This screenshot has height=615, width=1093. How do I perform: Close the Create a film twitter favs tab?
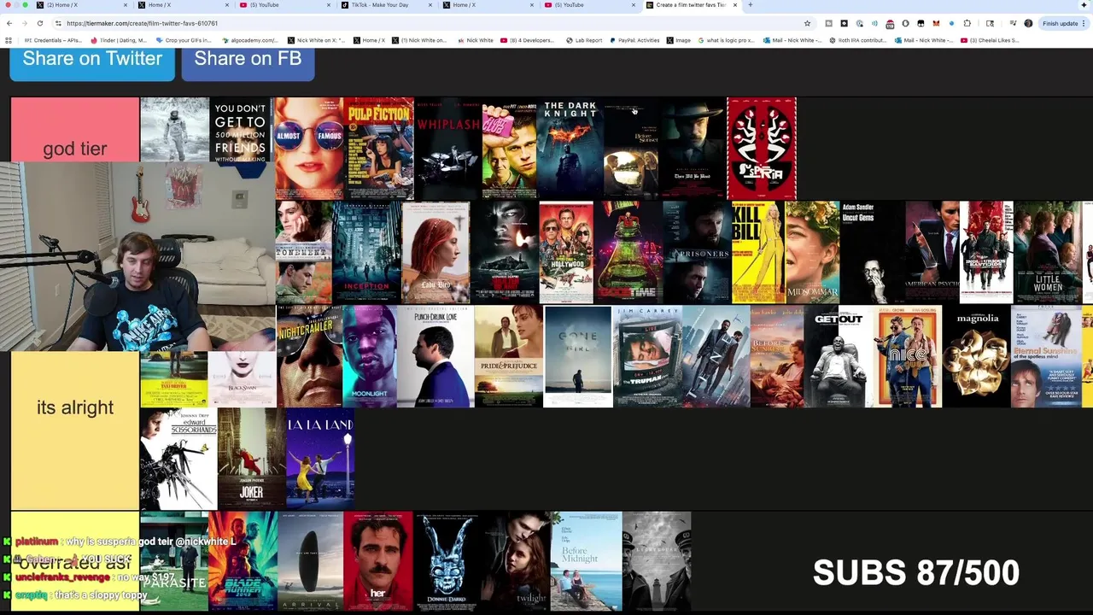click(x=735, y=5)
